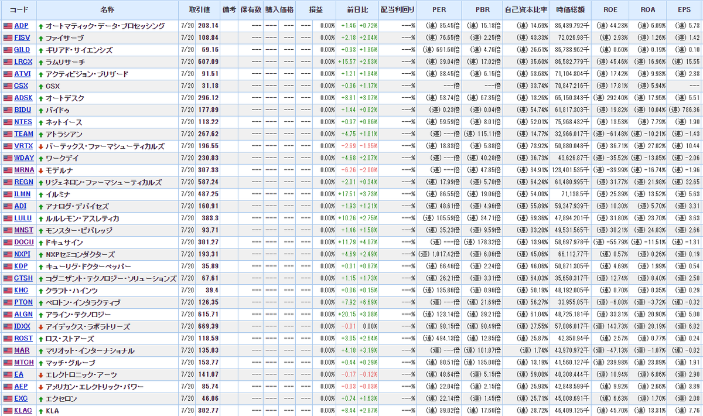703x416 pixels.
Task: Select the price 607.09 for LRCX
Action: point(209,62)
